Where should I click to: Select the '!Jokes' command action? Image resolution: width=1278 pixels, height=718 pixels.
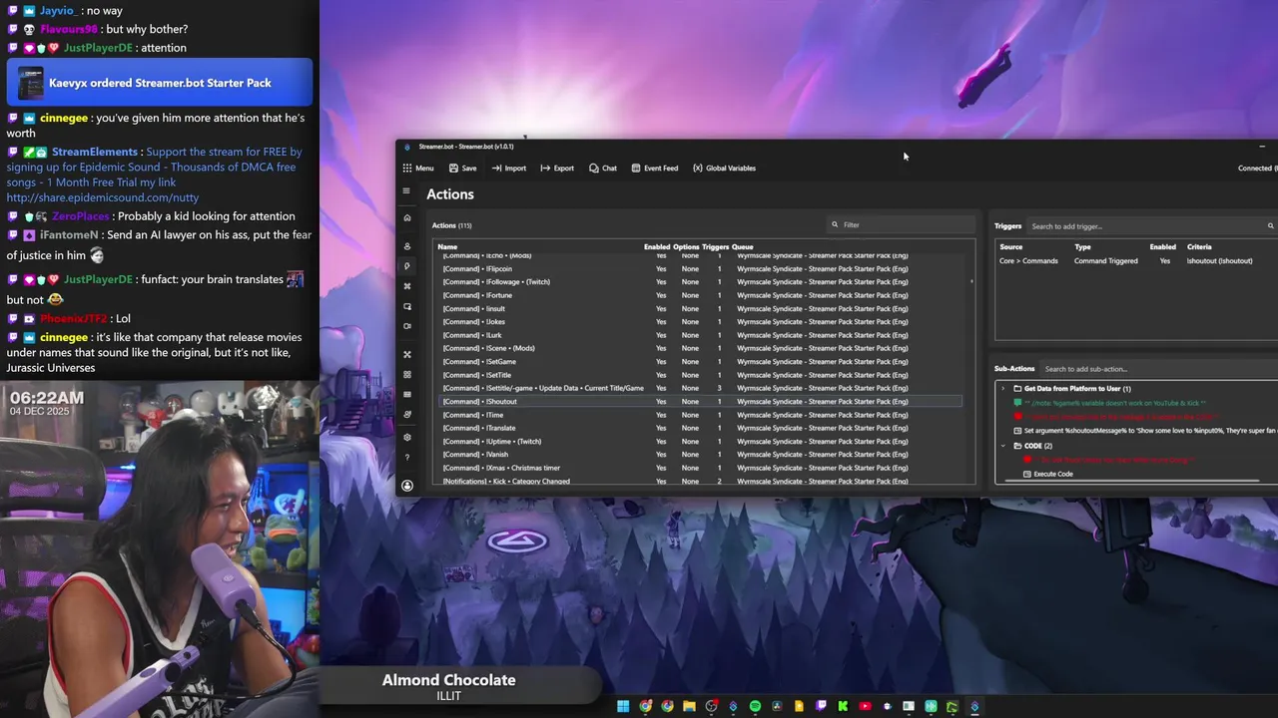tap(701, 322)
